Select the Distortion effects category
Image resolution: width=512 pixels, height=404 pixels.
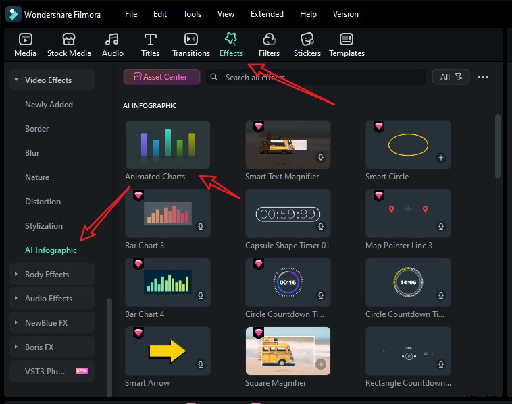coord(43,202)
